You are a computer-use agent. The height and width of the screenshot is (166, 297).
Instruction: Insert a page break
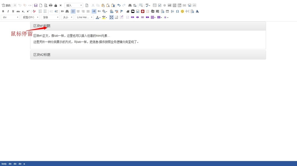point(187,12)
